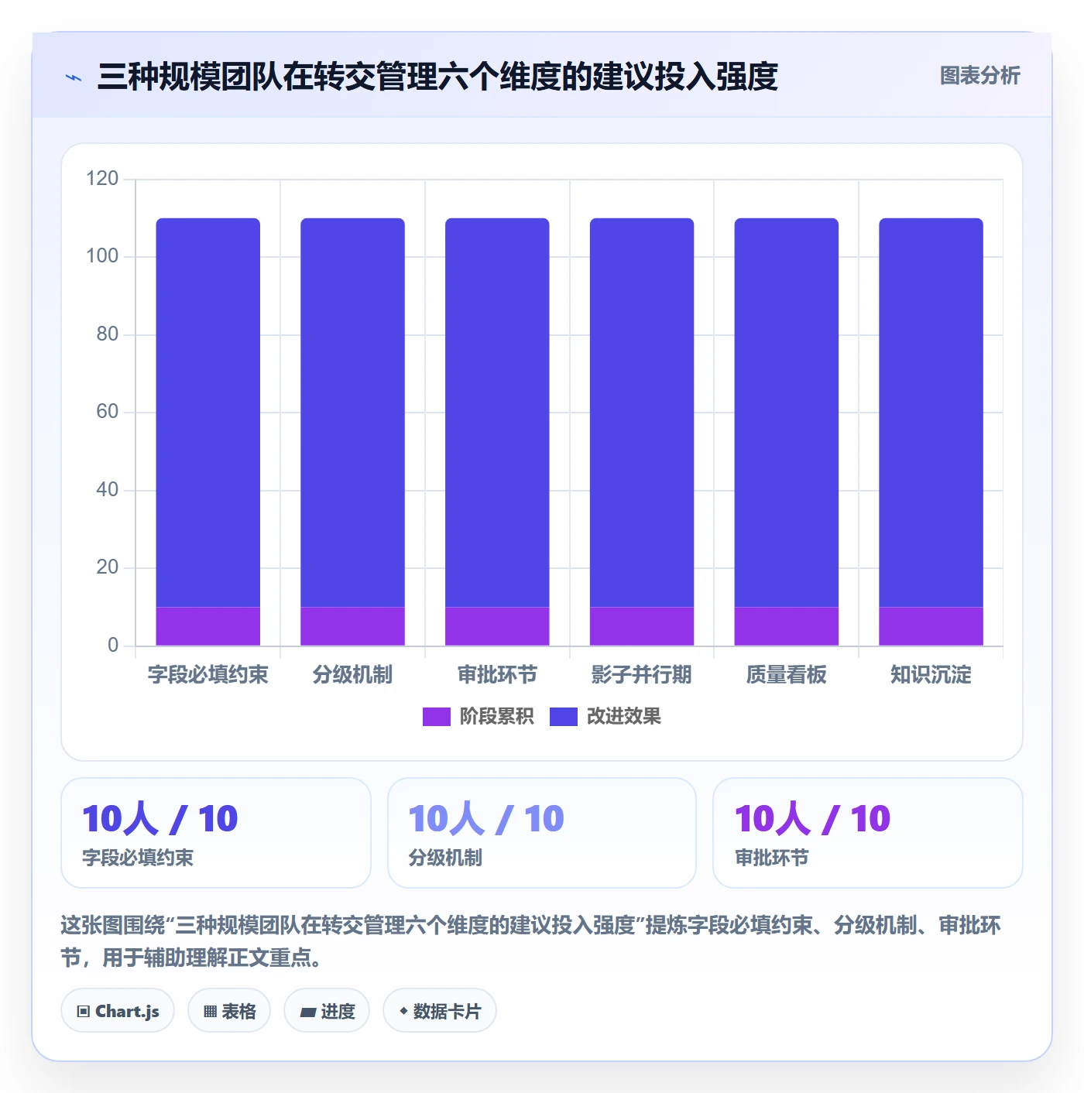Click the 质量看板 axis label

point(786,675)
